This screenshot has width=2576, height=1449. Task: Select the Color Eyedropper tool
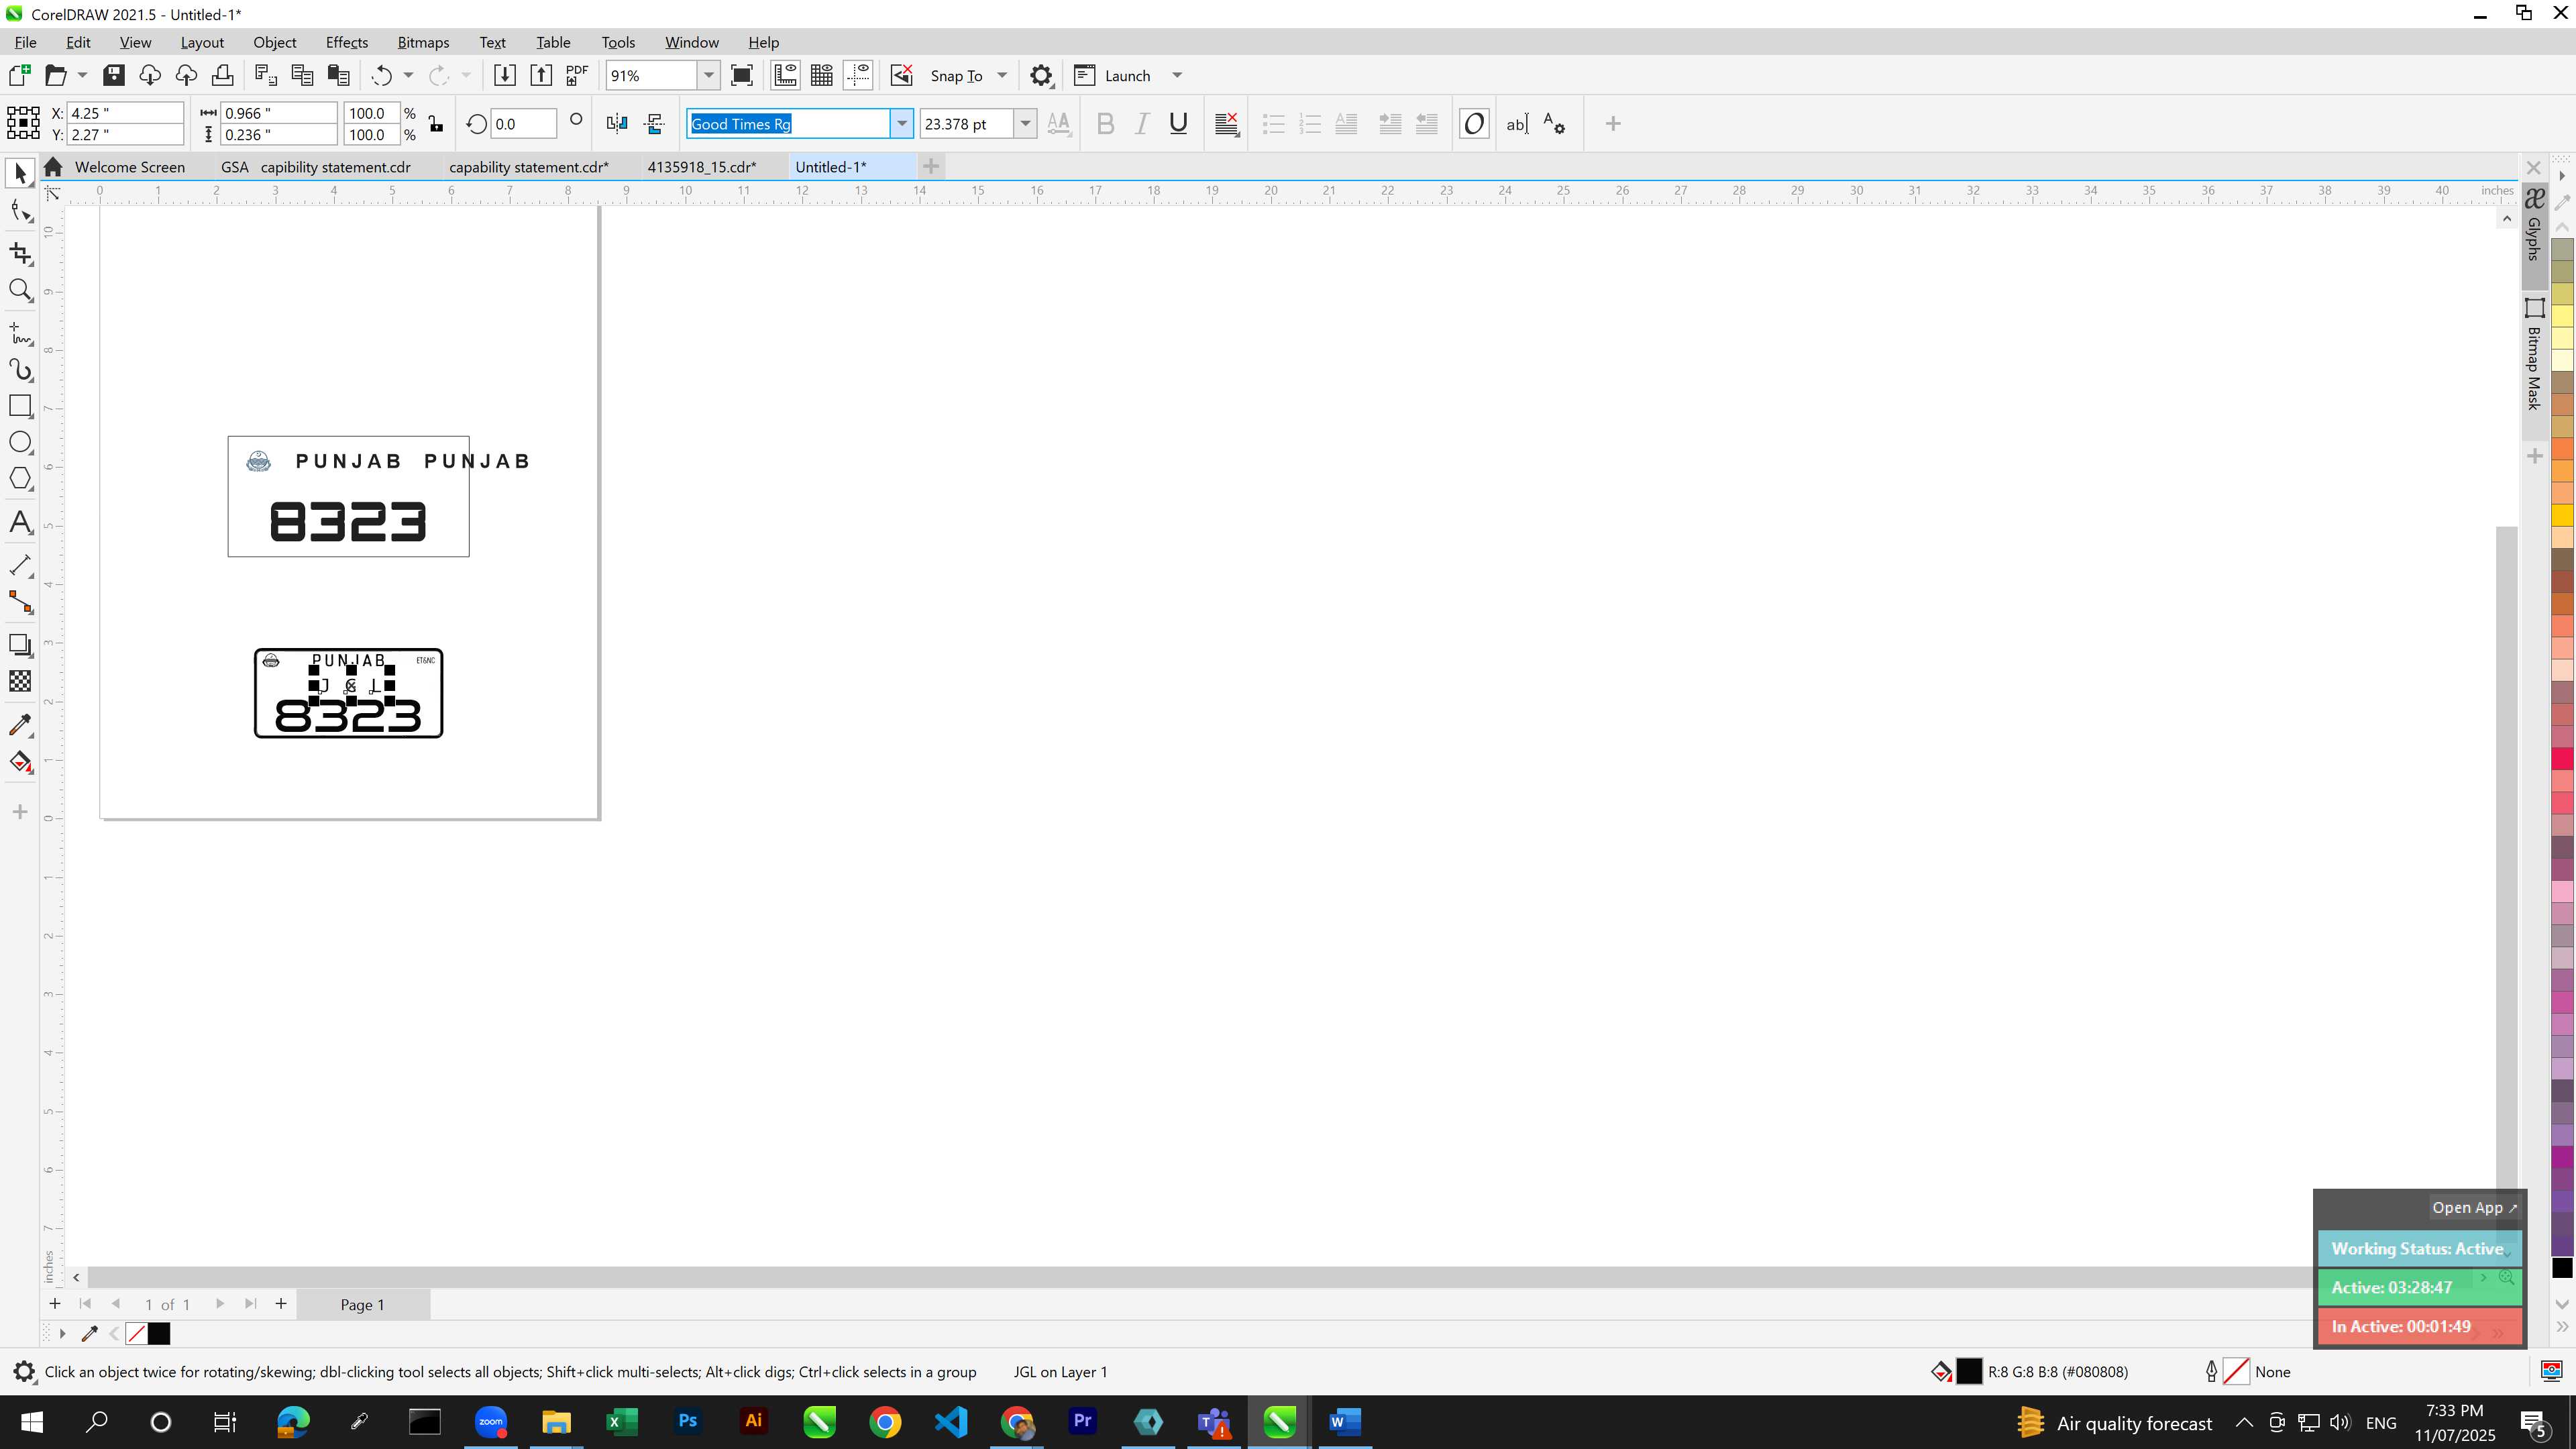click(x=20, y=724)
